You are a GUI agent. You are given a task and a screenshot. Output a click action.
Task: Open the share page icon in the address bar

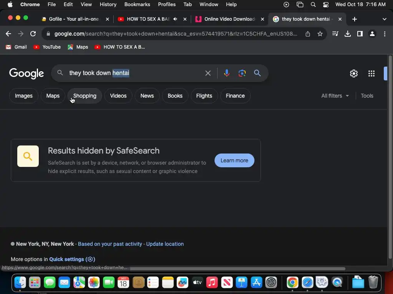point(308,34)
